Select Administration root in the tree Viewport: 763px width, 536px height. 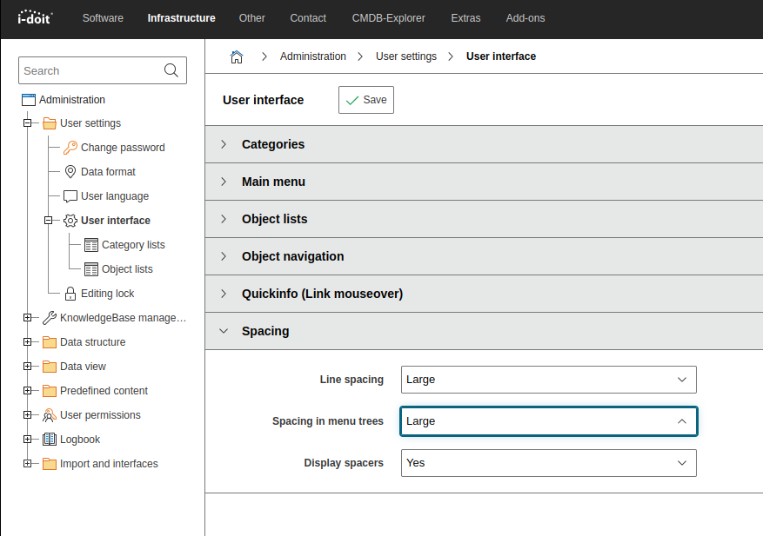point(72,100)
